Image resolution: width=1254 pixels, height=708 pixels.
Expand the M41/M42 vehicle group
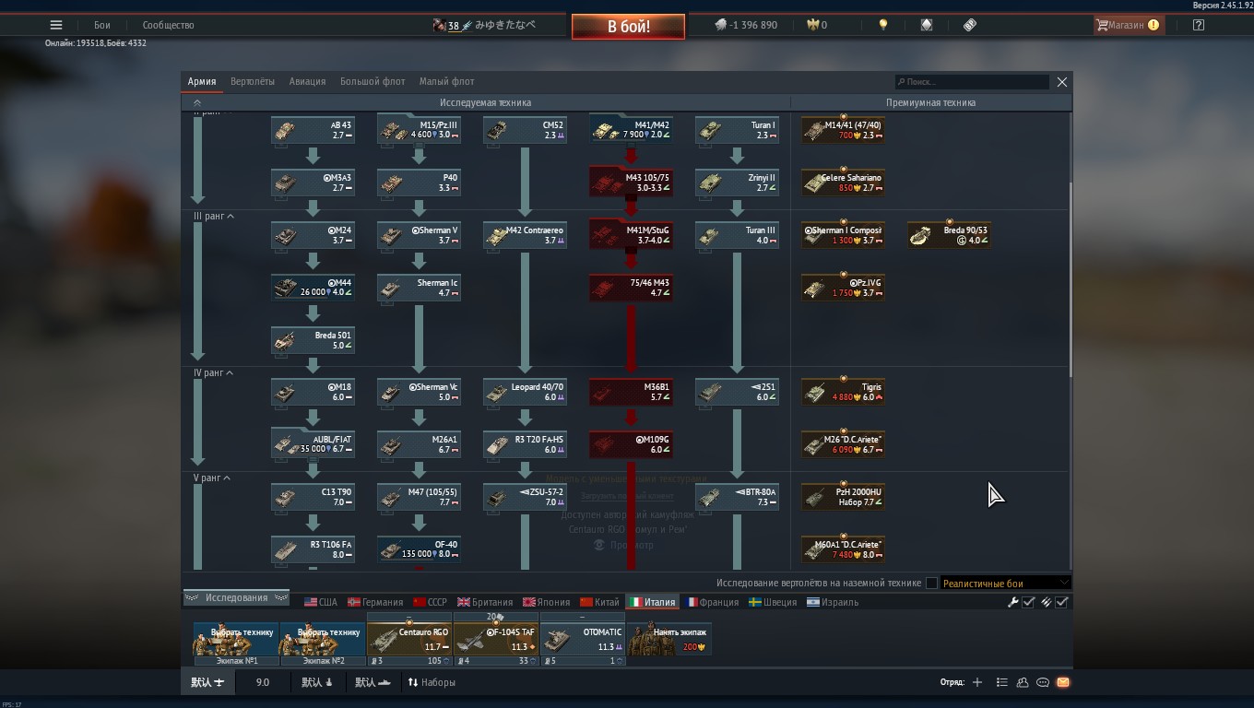click(x=631, y=130)
